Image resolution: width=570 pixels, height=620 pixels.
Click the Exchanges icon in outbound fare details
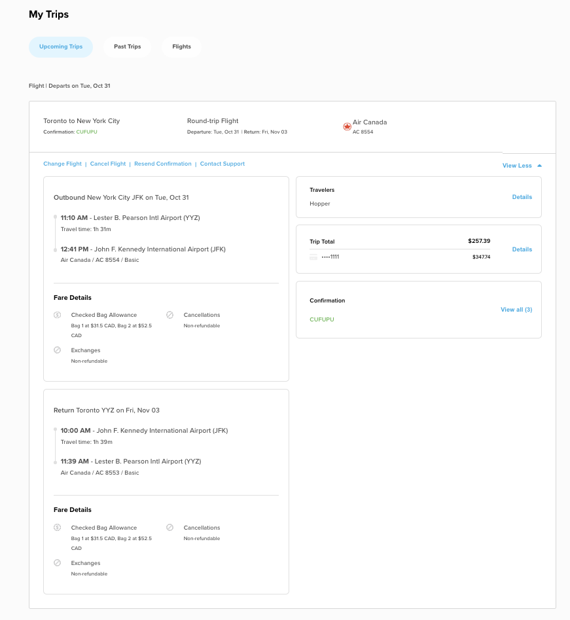pos(57,350)
